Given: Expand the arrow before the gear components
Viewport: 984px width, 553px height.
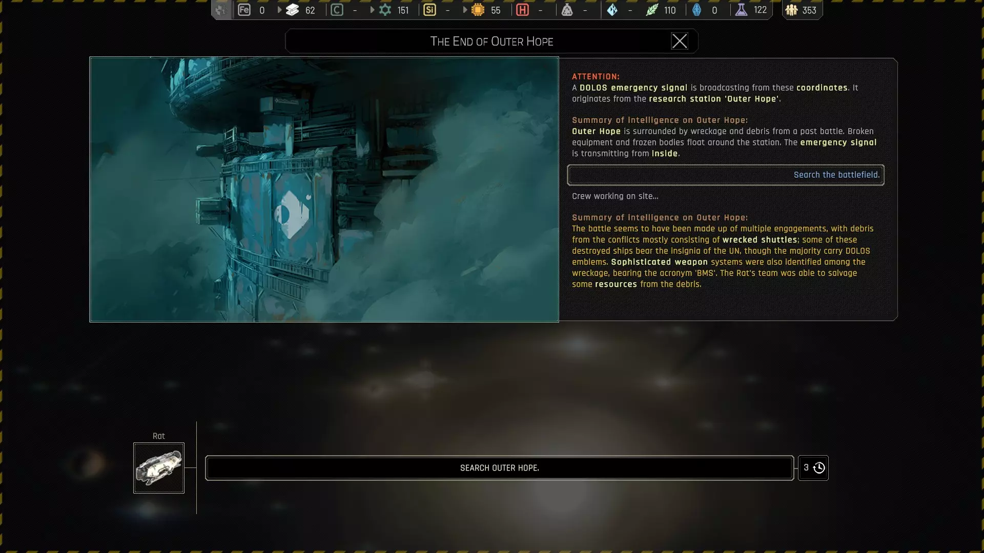Looking at the screenshot, I should pyautogui.click(x=372, y=10).
